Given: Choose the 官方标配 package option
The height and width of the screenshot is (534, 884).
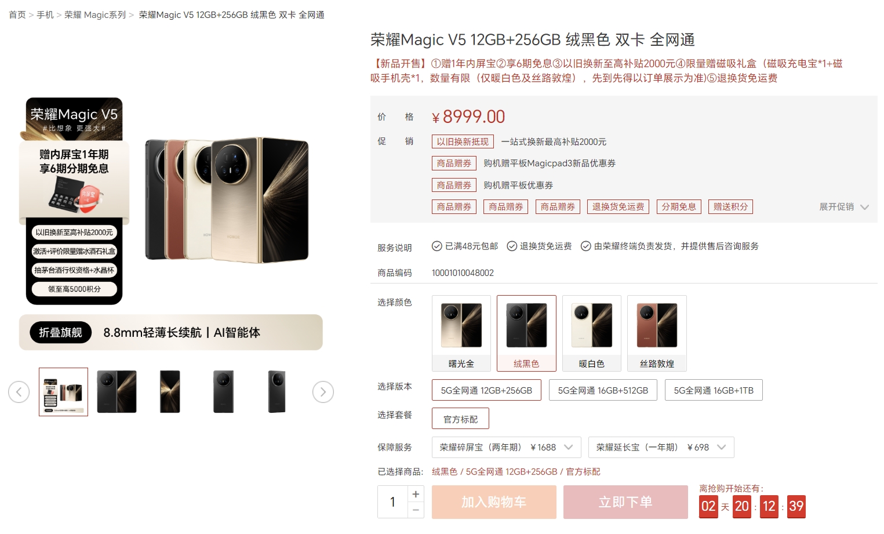Looking at the screenshot, I should 460,419.
